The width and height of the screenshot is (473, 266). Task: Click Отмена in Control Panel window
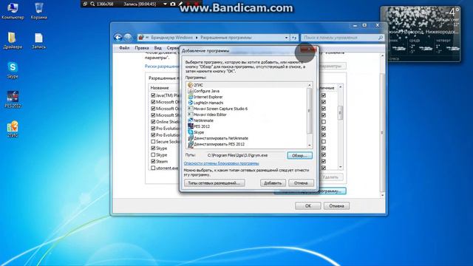tap(337, 206)
